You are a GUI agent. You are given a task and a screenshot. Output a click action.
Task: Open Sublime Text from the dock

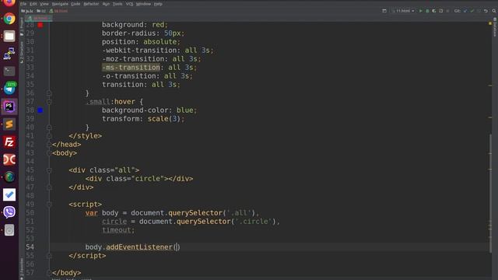coord(9,124)
